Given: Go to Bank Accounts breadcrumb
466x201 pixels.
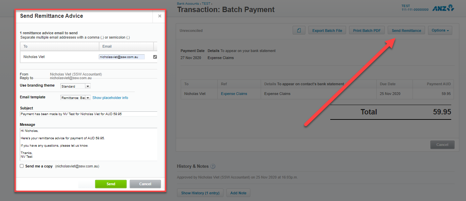Looking at the screenshot, I should pyautogui.click(x=188, y=3).
